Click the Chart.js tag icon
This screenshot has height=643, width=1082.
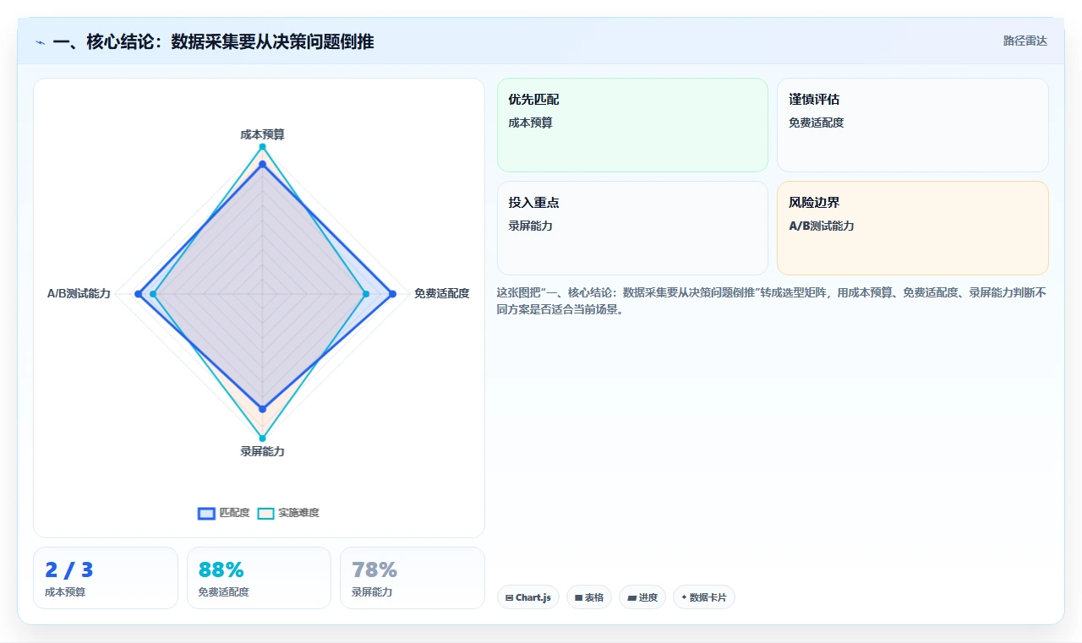pyautogui.click(x=509, y=597)
